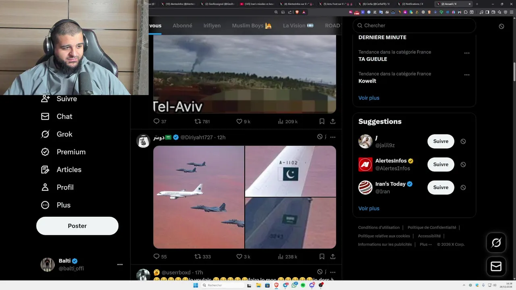Reply to the Tel-Aviv post (37 replies)
This screenshot has height=290, width=516.
pyautogui.click(x=160, y=121)
